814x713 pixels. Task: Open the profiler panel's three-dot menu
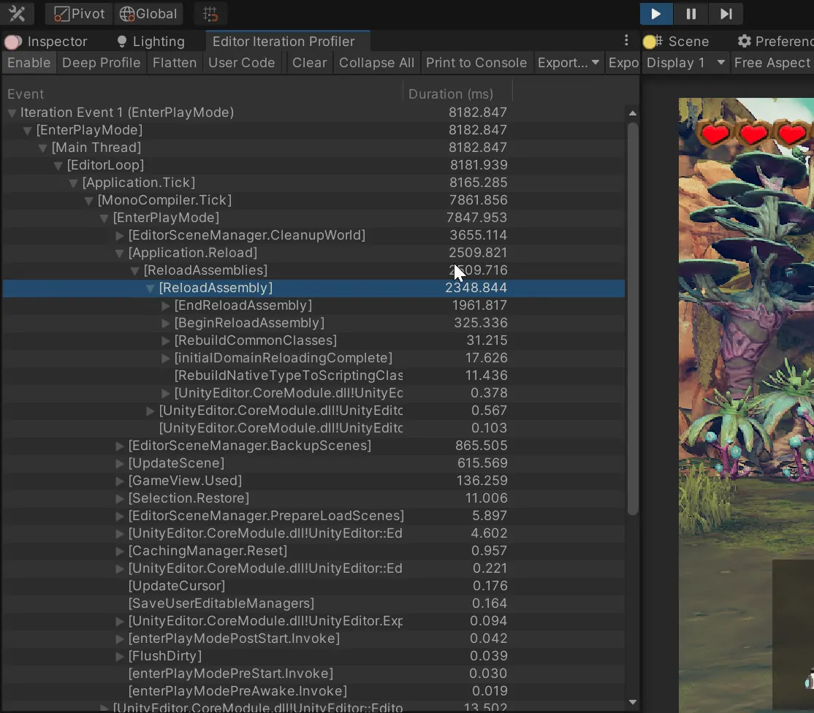pyautogui.click(x=626, y=41)
